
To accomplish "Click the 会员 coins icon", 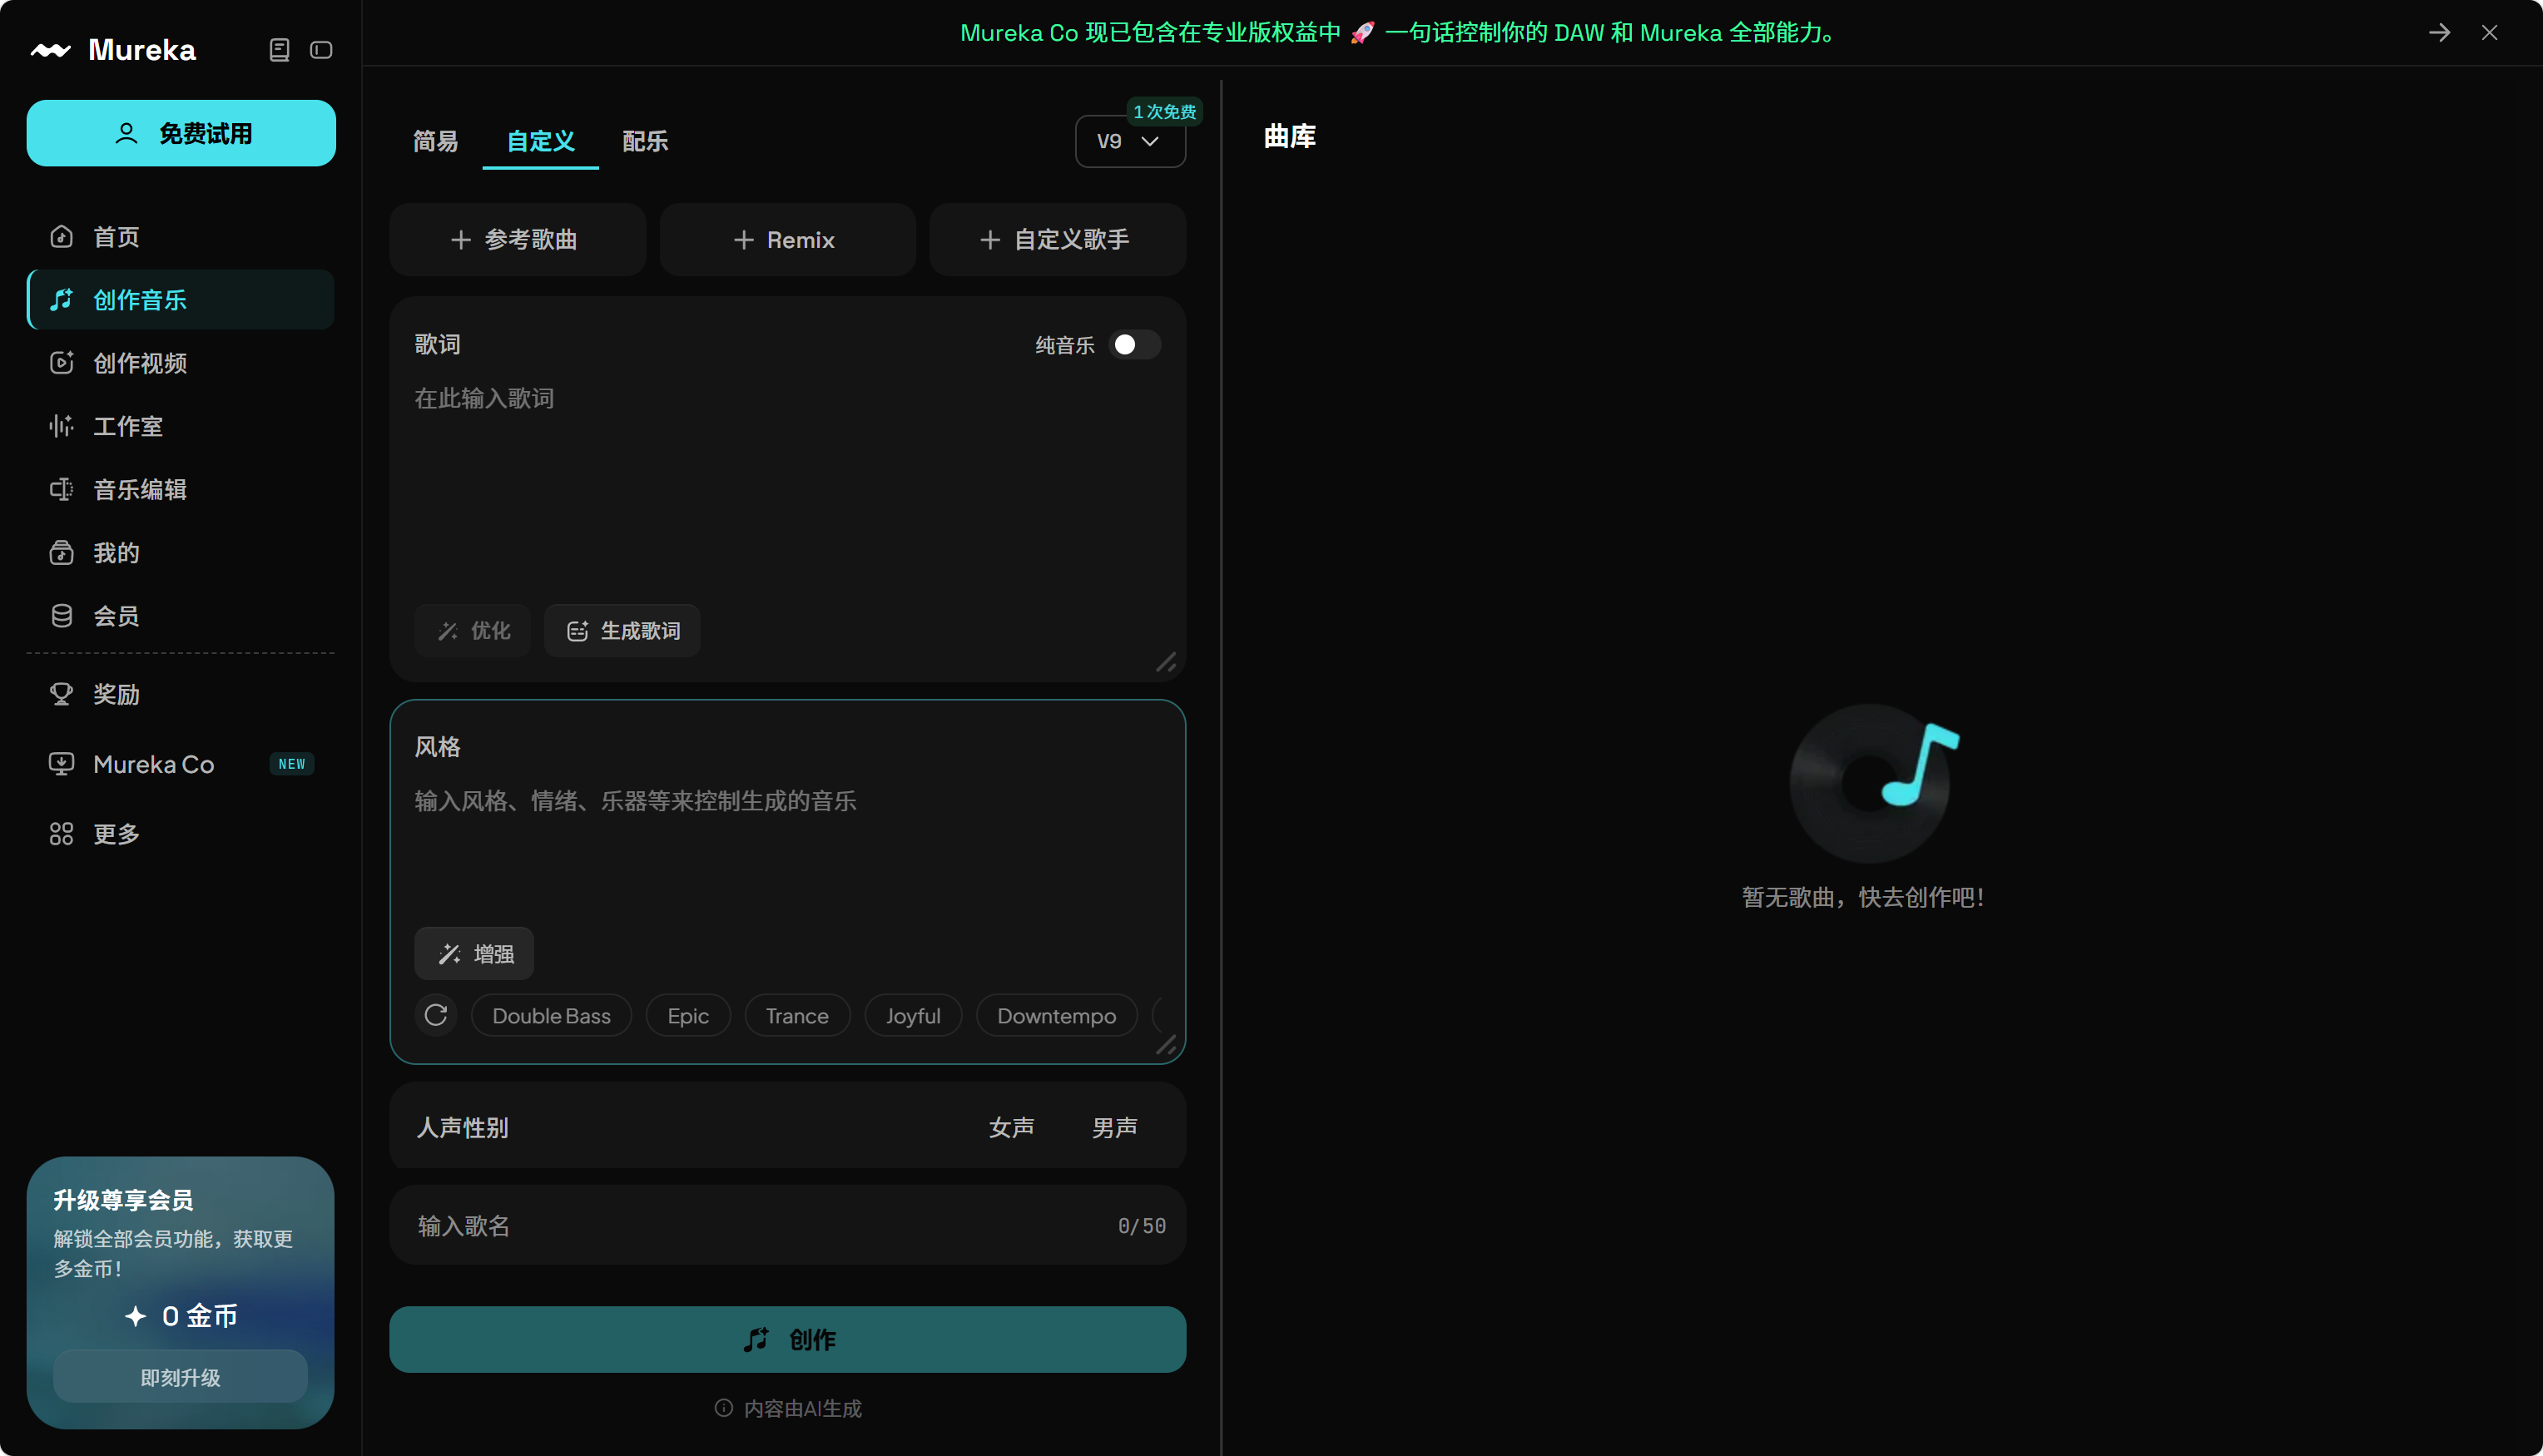I will point(62,616).
